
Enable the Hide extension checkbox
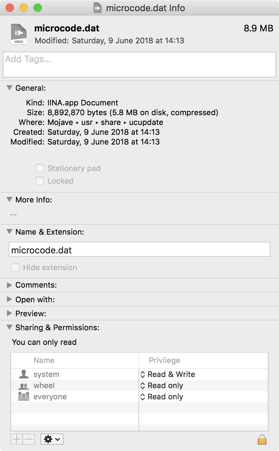pos(15,268)
